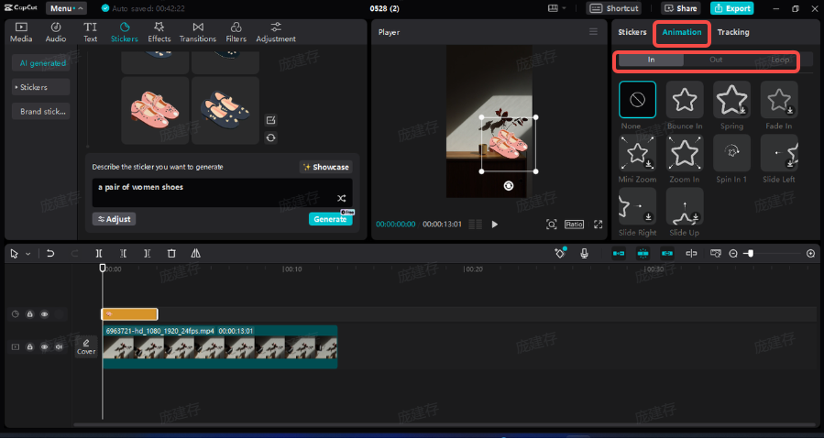Select the dark blue shoes sticker thumbnail
This screenshot has height=439, width=824.
tap(225, 110)
